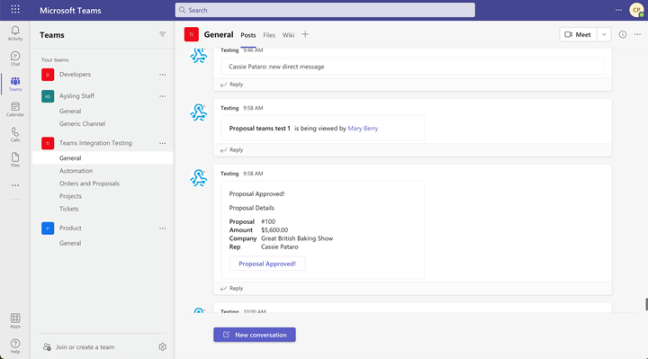
Task: Open manage teams settings gear
Action: coord(162,346)
